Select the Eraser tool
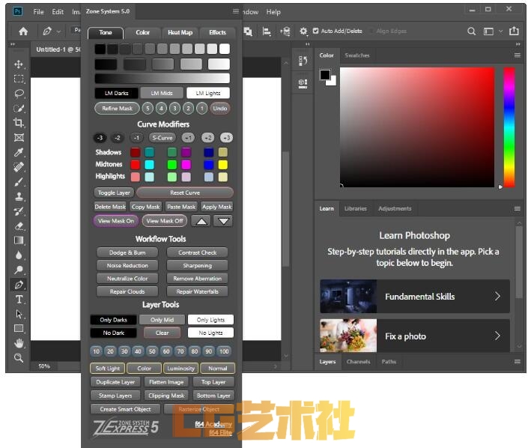 [x=19, y=226]
